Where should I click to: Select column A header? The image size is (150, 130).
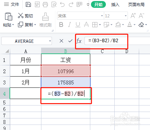coord(26,51)
